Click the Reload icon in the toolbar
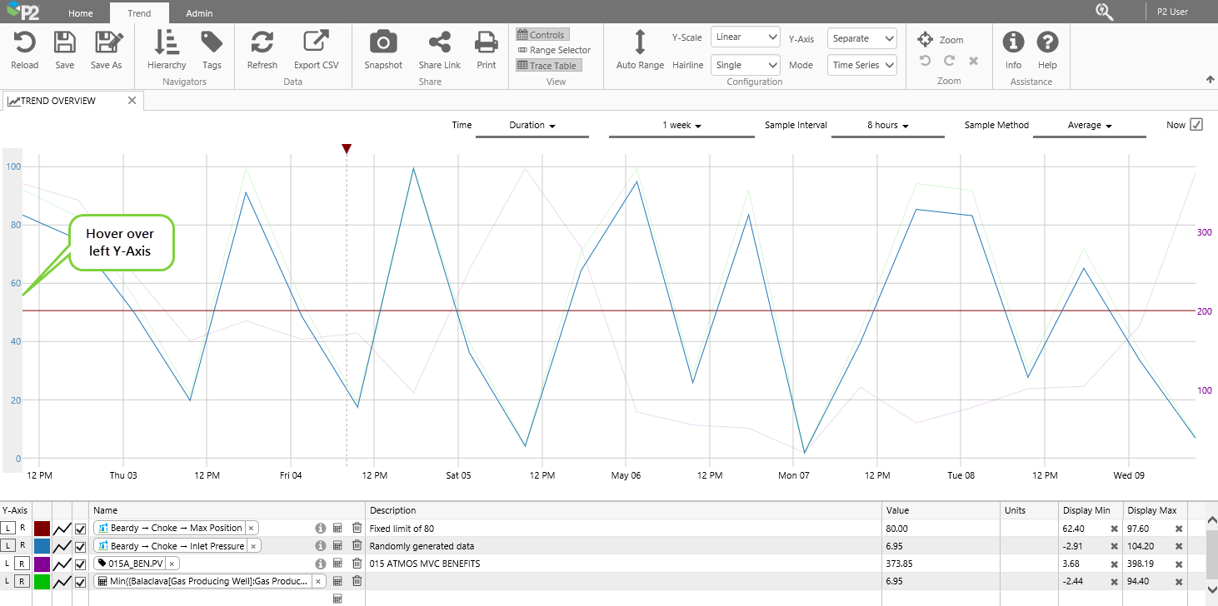This screenshot has height=606, width=1218. pos(24,42)
